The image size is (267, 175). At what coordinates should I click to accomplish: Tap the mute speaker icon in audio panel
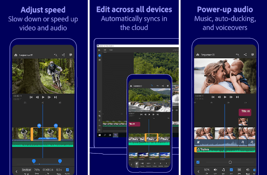[x=216, y=170]
